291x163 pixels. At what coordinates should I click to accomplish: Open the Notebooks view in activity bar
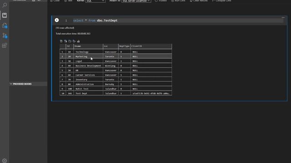tap(5, 15)
